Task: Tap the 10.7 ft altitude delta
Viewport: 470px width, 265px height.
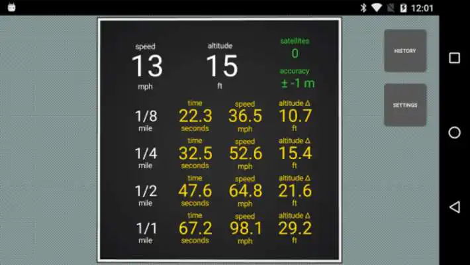Action: pos(295,116)
